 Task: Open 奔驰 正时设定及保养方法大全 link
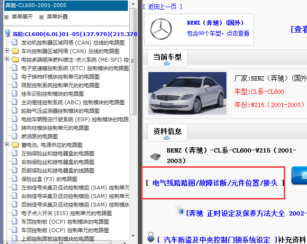pos(246,213)
